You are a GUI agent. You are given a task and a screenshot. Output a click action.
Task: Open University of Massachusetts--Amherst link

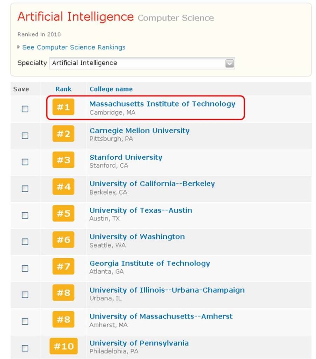(161, 316)
